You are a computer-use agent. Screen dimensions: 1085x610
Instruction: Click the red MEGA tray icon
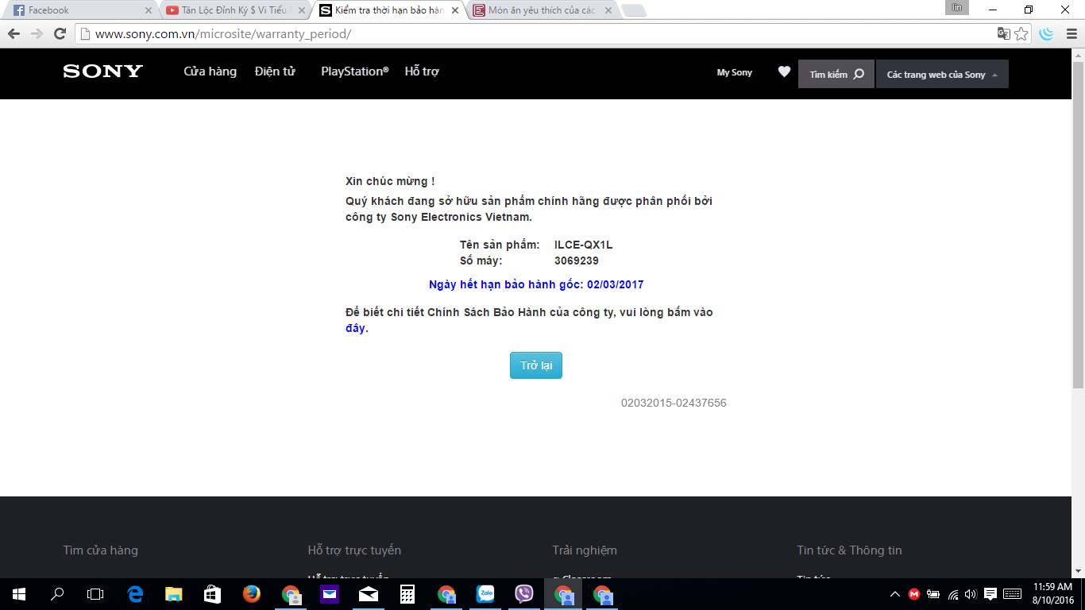click(x=914, y=594)
